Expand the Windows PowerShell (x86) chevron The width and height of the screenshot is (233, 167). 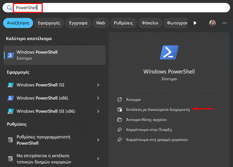pos(98,98)
